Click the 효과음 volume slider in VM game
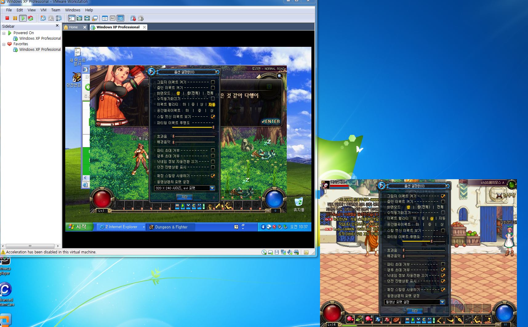Viewport: 528px width, 327px height. 194,136
